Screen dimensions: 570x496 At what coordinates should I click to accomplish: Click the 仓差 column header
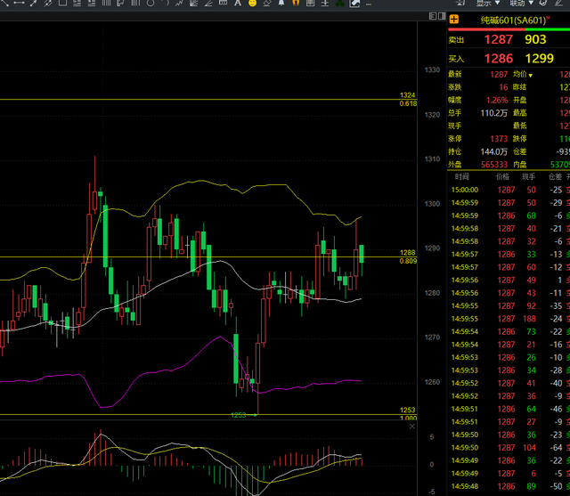(x=555, y=177)
